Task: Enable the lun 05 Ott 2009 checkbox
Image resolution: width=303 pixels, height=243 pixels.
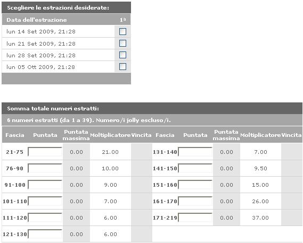Action: [122, 67]
